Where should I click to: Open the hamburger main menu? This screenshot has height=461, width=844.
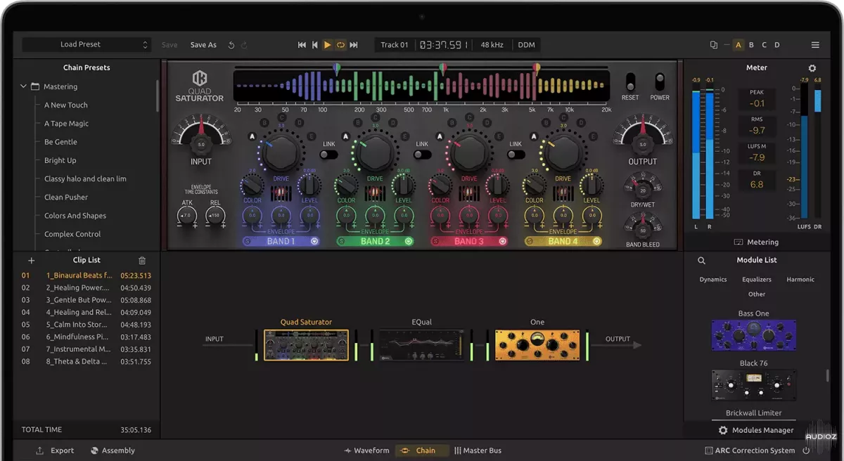[815, 45]
